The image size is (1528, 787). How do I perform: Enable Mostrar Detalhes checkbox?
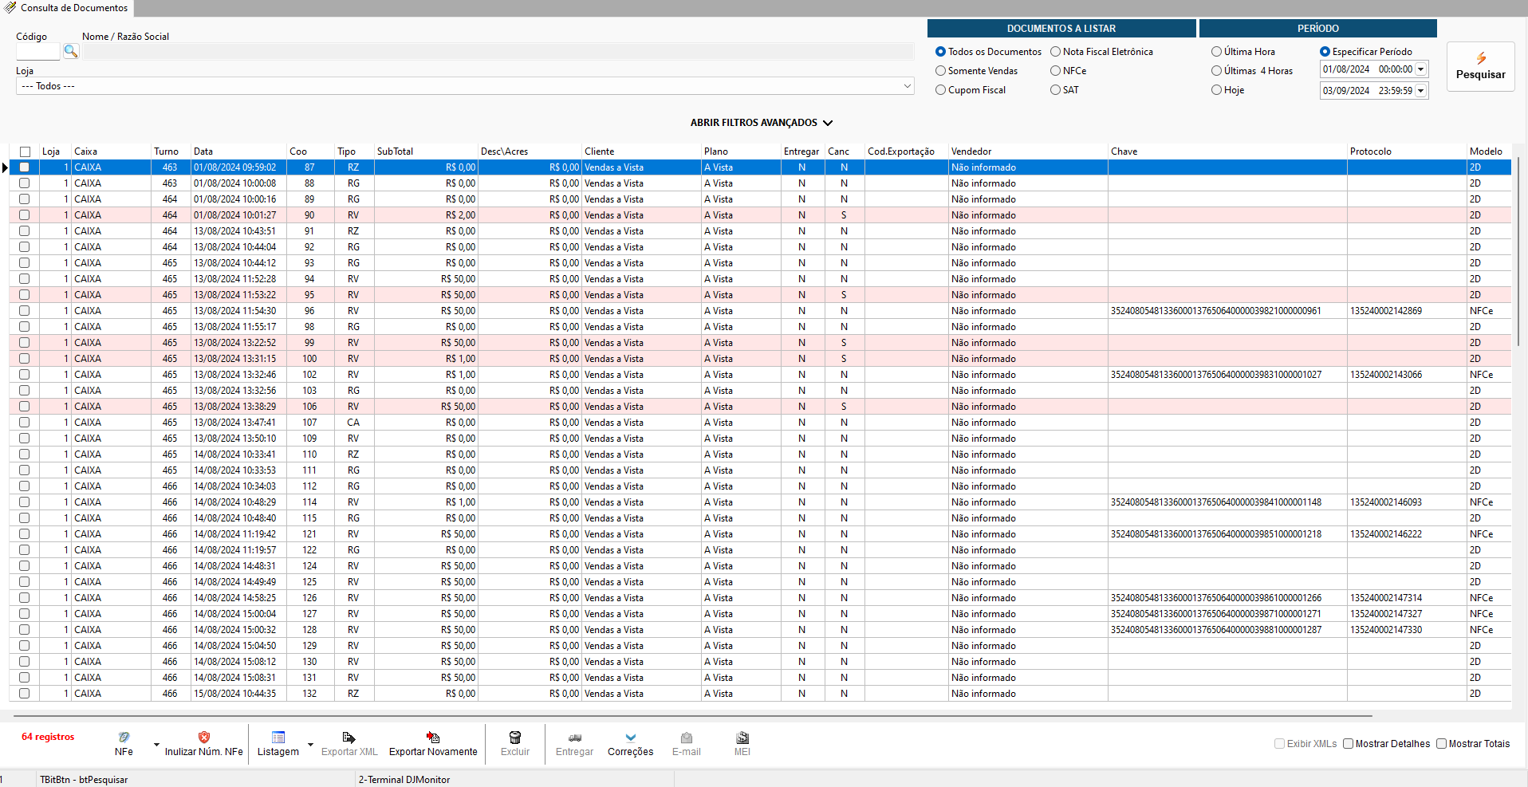pyautogui.click(x=1348, y=744)
